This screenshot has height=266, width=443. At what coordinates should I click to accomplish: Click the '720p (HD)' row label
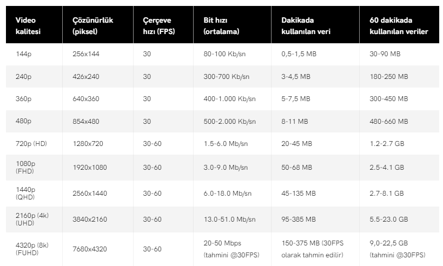[32, 144]
